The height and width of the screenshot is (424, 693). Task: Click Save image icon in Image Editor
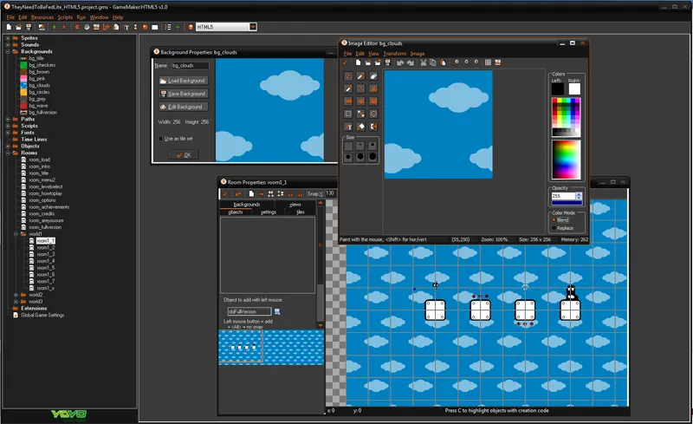(x=387, y=62)
